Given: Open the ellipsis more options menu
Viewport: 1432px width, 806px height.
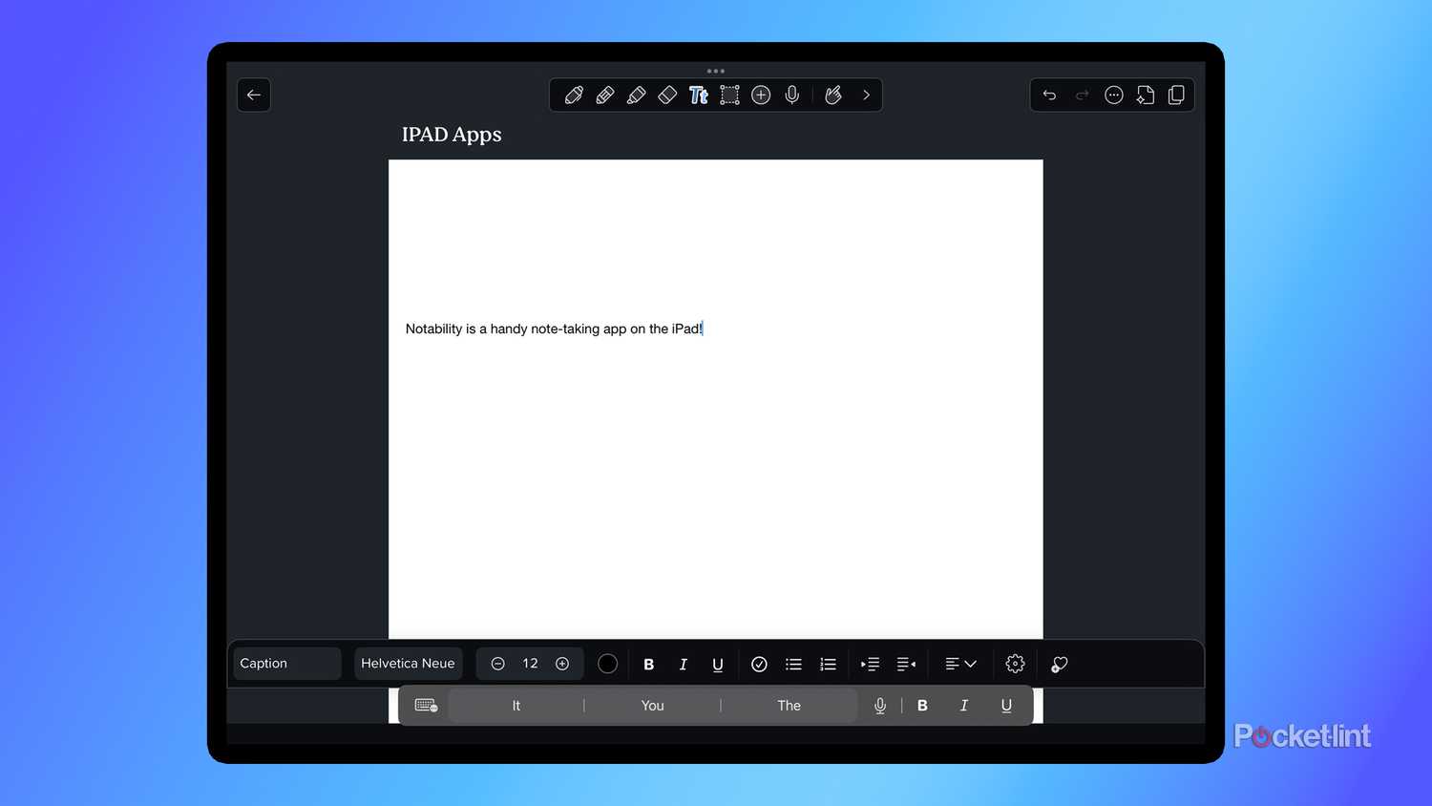Looking at the screenshot, I should point(1113,95).
